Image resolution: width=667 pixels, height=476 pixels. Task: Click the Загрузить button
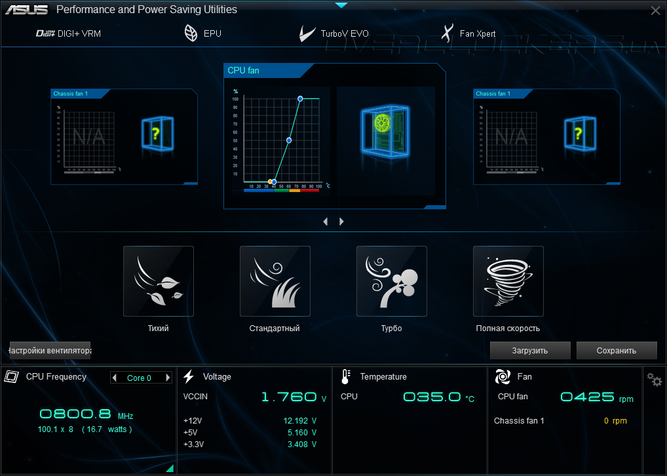coord(530,350)
